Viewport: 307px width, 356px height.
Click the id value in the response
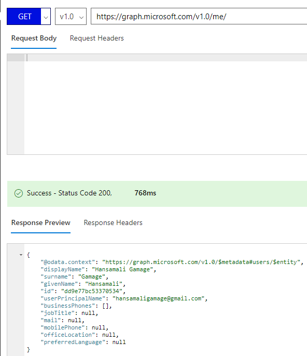tap(92, 291)
